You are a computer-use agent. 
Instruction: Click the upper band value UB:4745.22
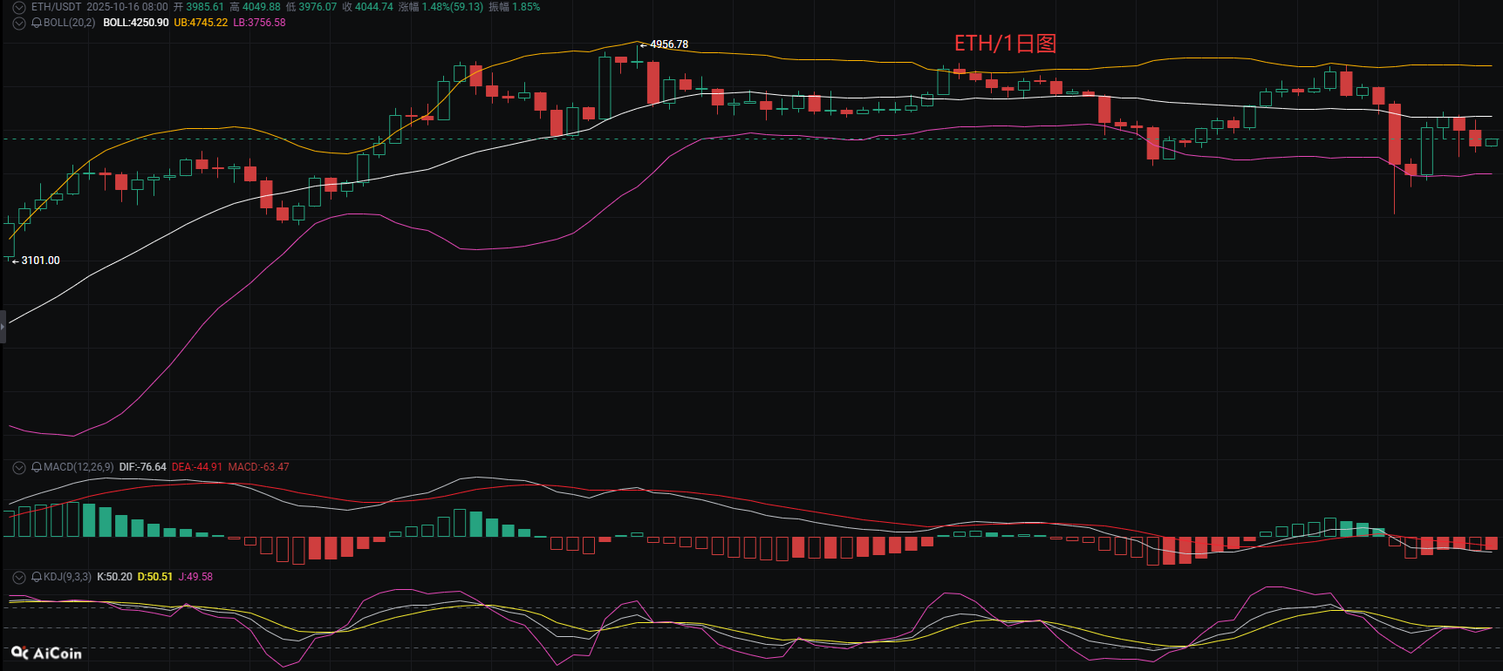point(201,23)
